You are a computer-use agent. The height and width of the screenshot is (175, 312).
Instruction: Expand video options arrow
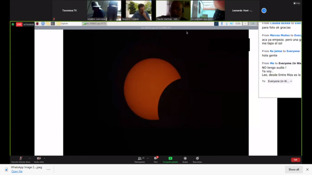[44, 158]
